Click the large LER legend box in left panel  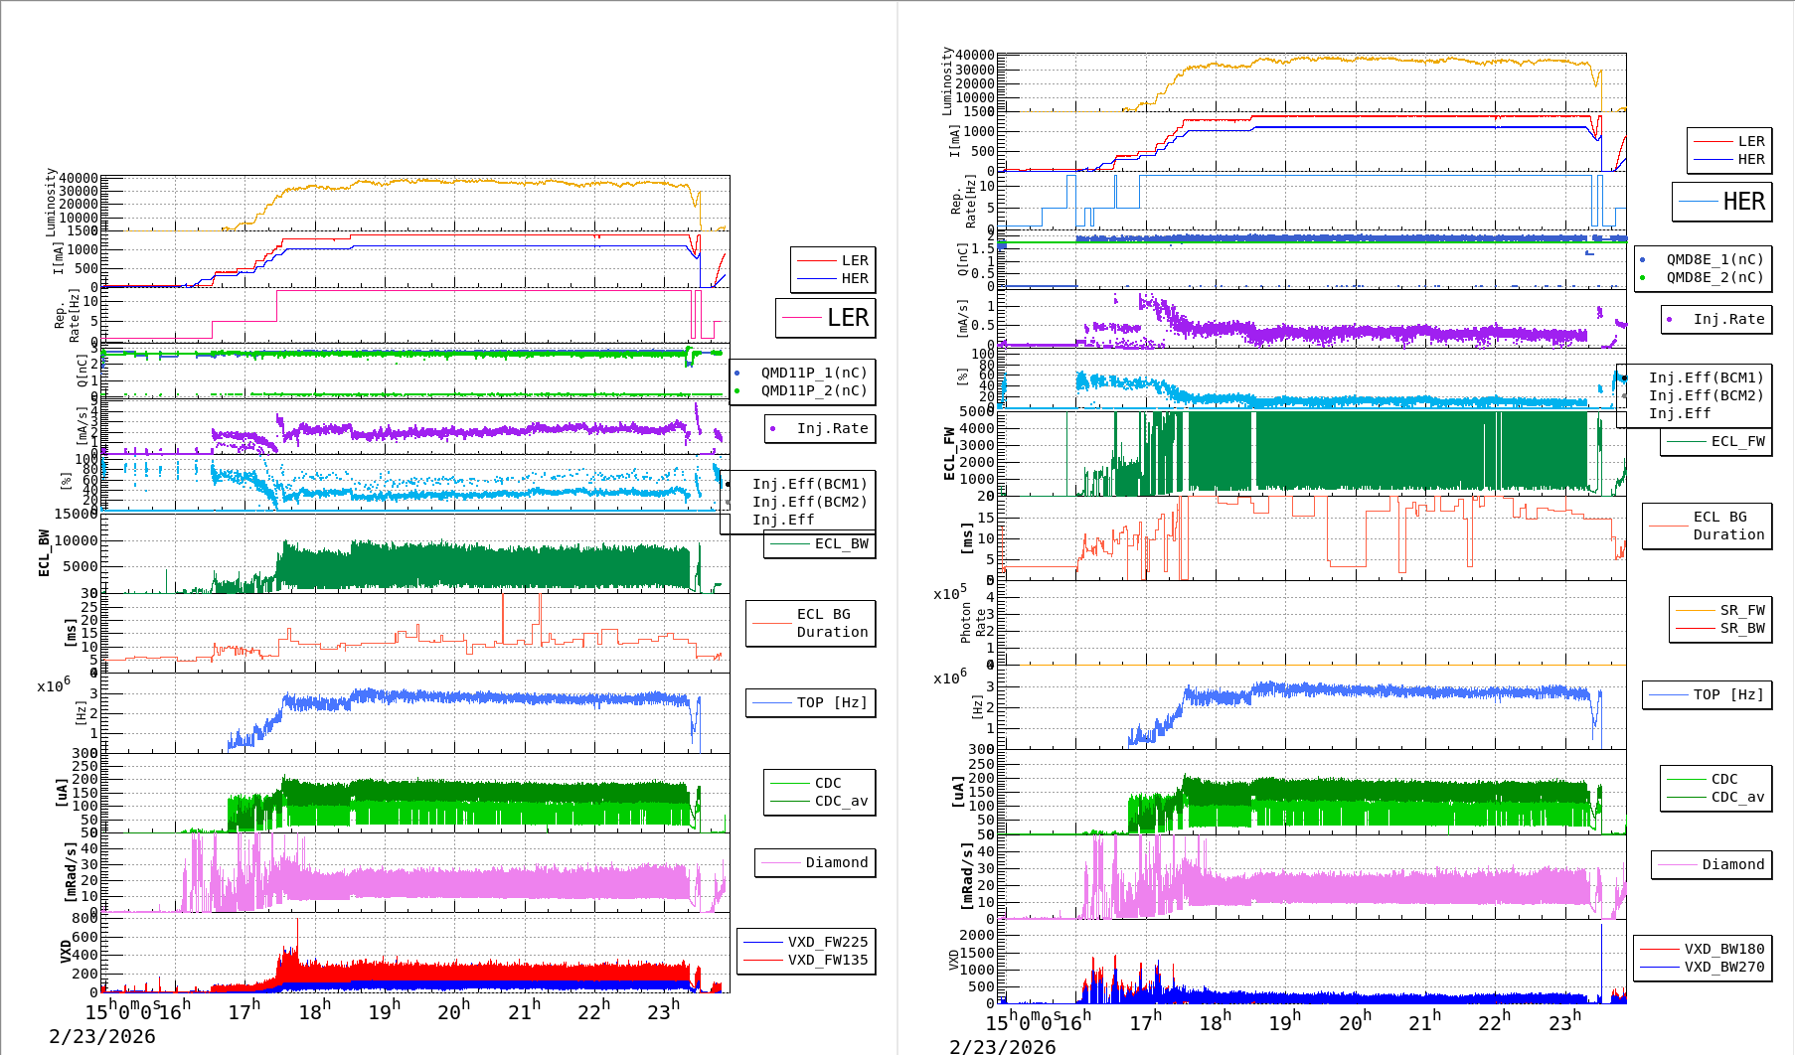[826, 318]
